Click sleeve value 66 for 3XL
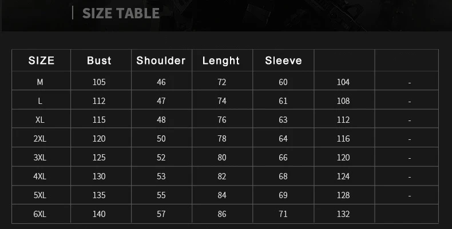This screenshot has height=229, width=452. [x=283, y=158]
